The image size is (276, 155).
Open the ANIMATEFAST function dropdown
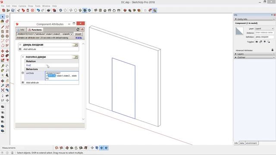(x=72, y=34)
